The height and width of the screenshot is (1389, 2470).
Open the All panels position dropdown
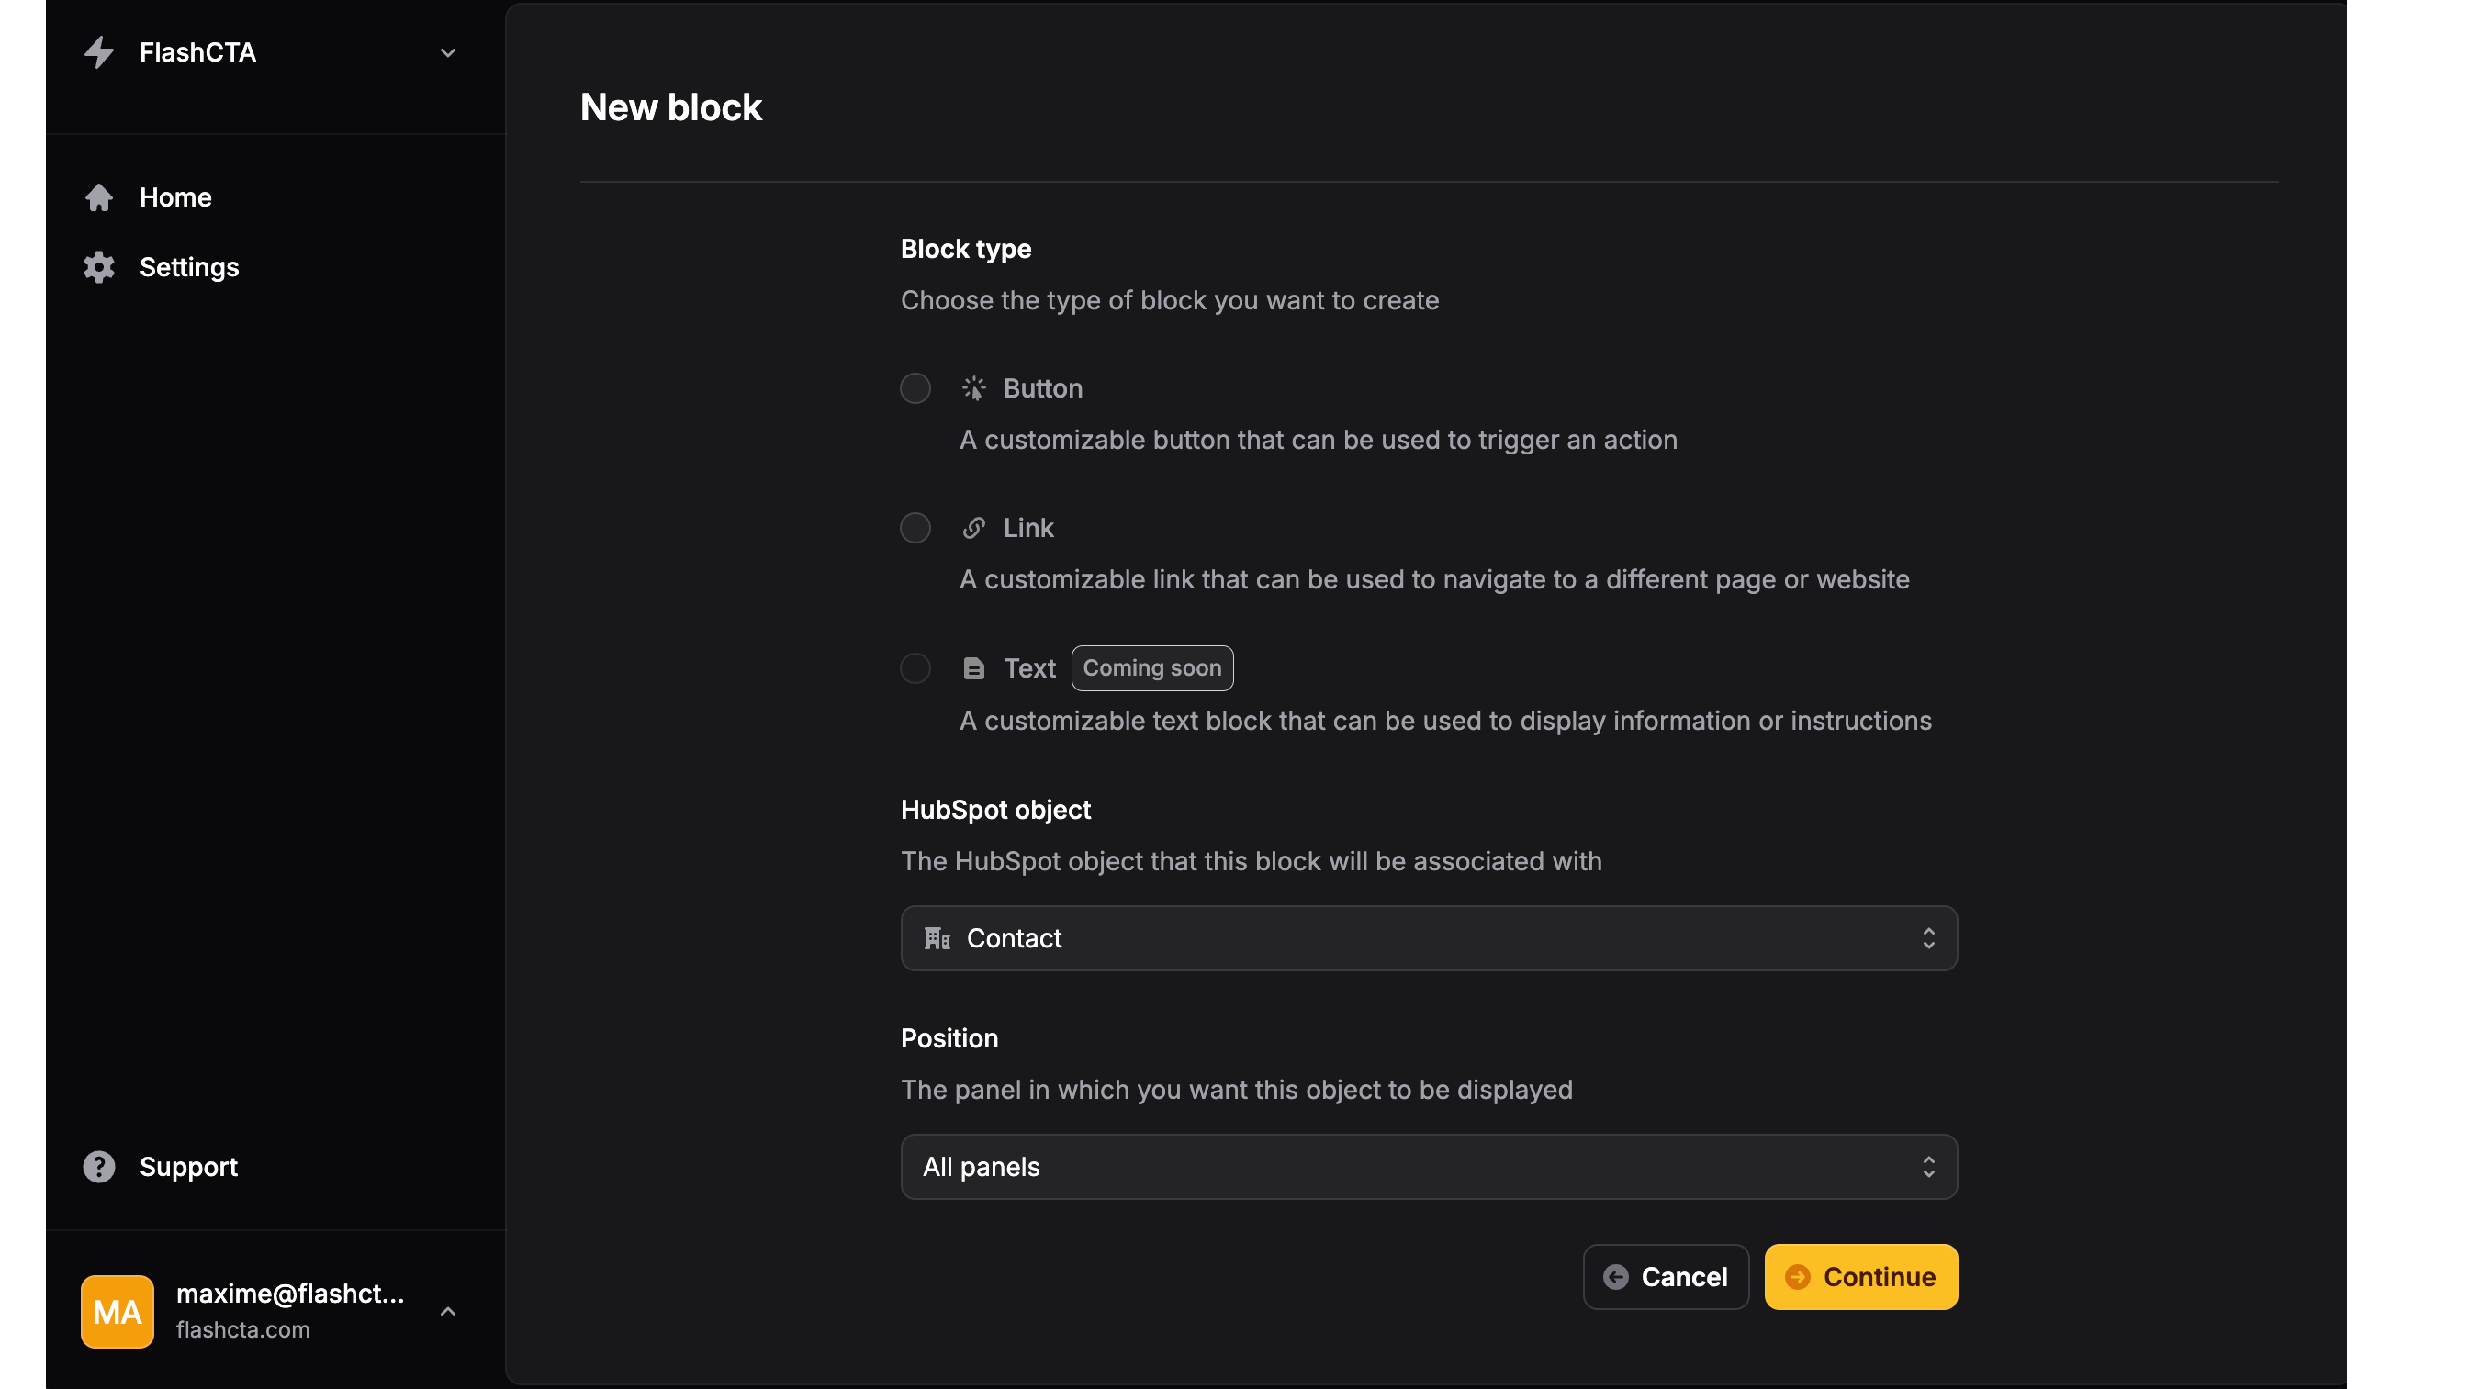point(1428,1167)
